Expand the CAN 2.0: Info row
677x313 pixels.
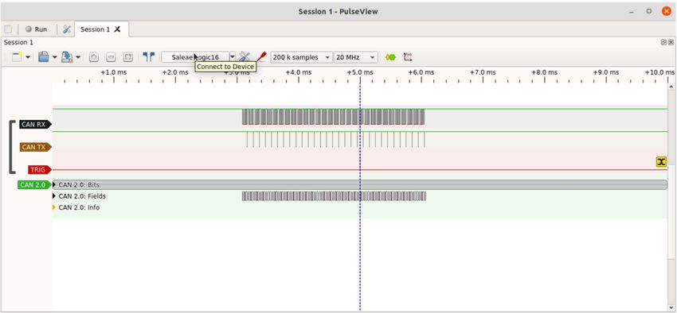pyautogui.click(x=54, y=207)
